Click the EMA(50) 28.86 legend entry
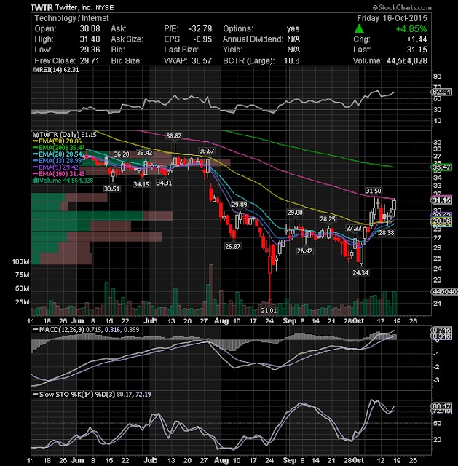Image resolution: width=458 pixels, height=466 pixels. coord(57,141)
